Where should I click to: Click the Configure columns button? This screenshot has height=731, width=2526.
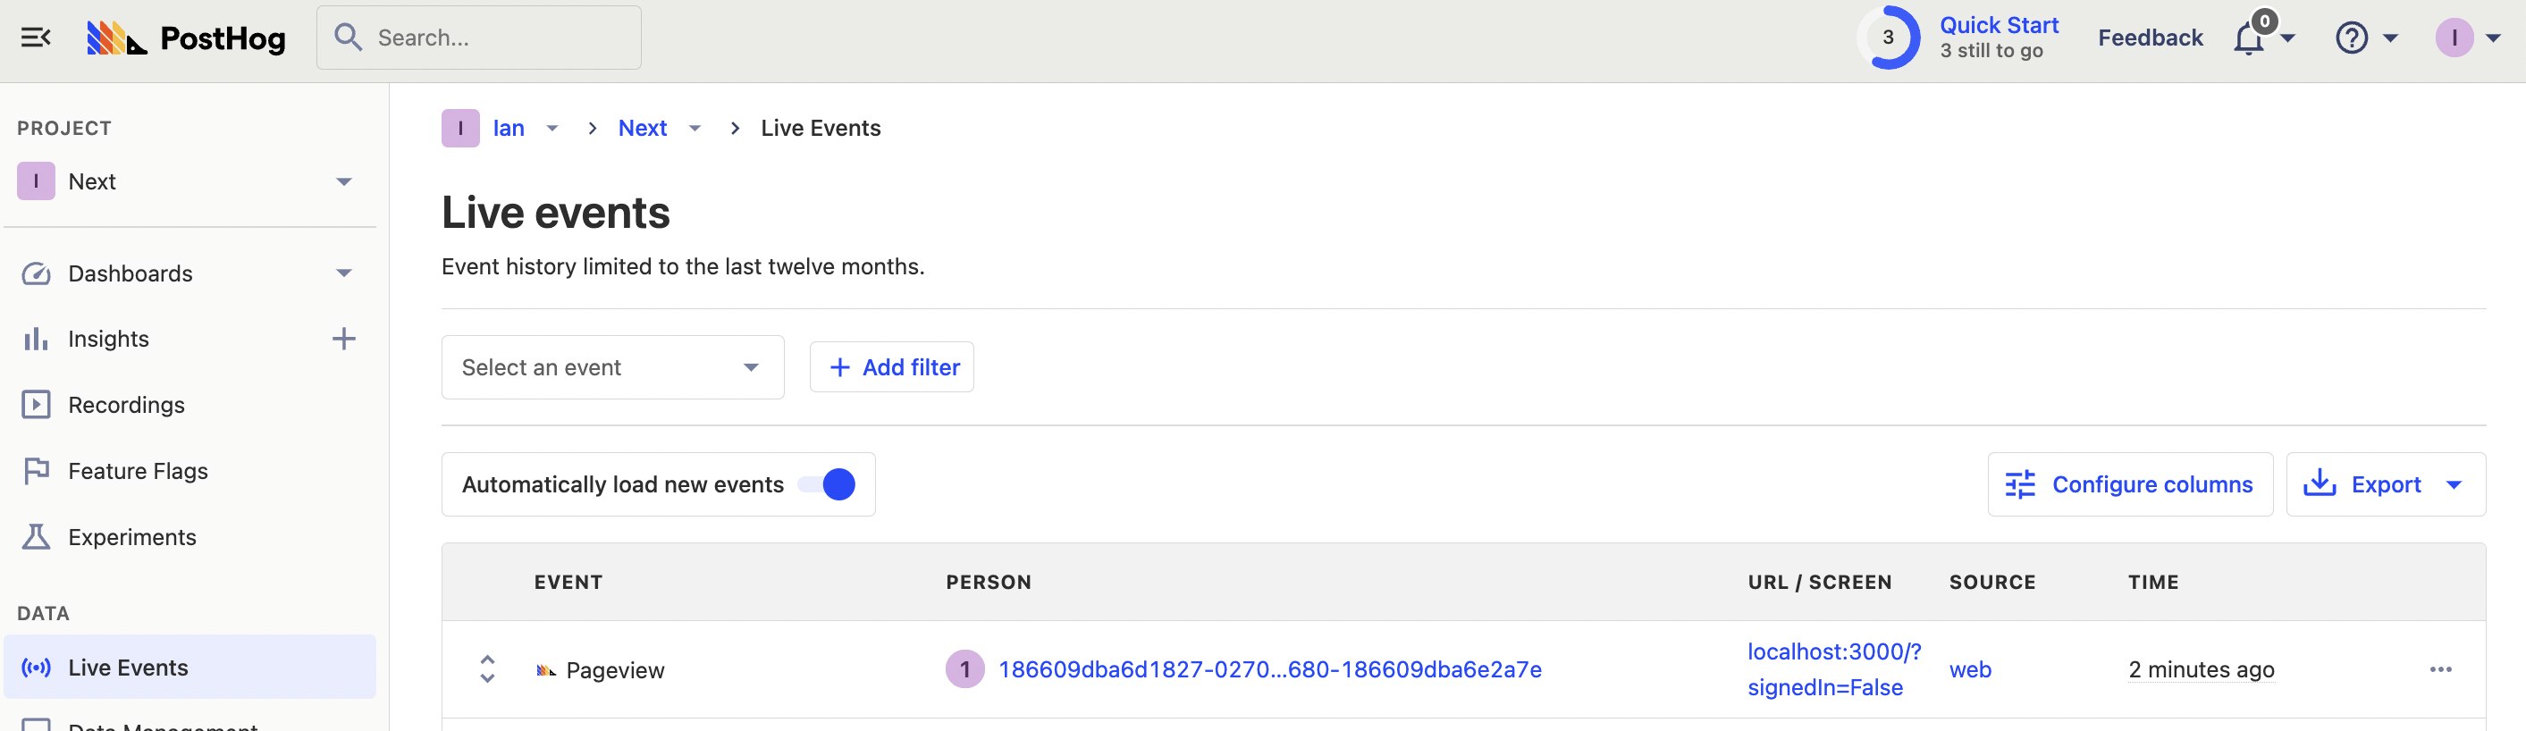[2129, 484]
